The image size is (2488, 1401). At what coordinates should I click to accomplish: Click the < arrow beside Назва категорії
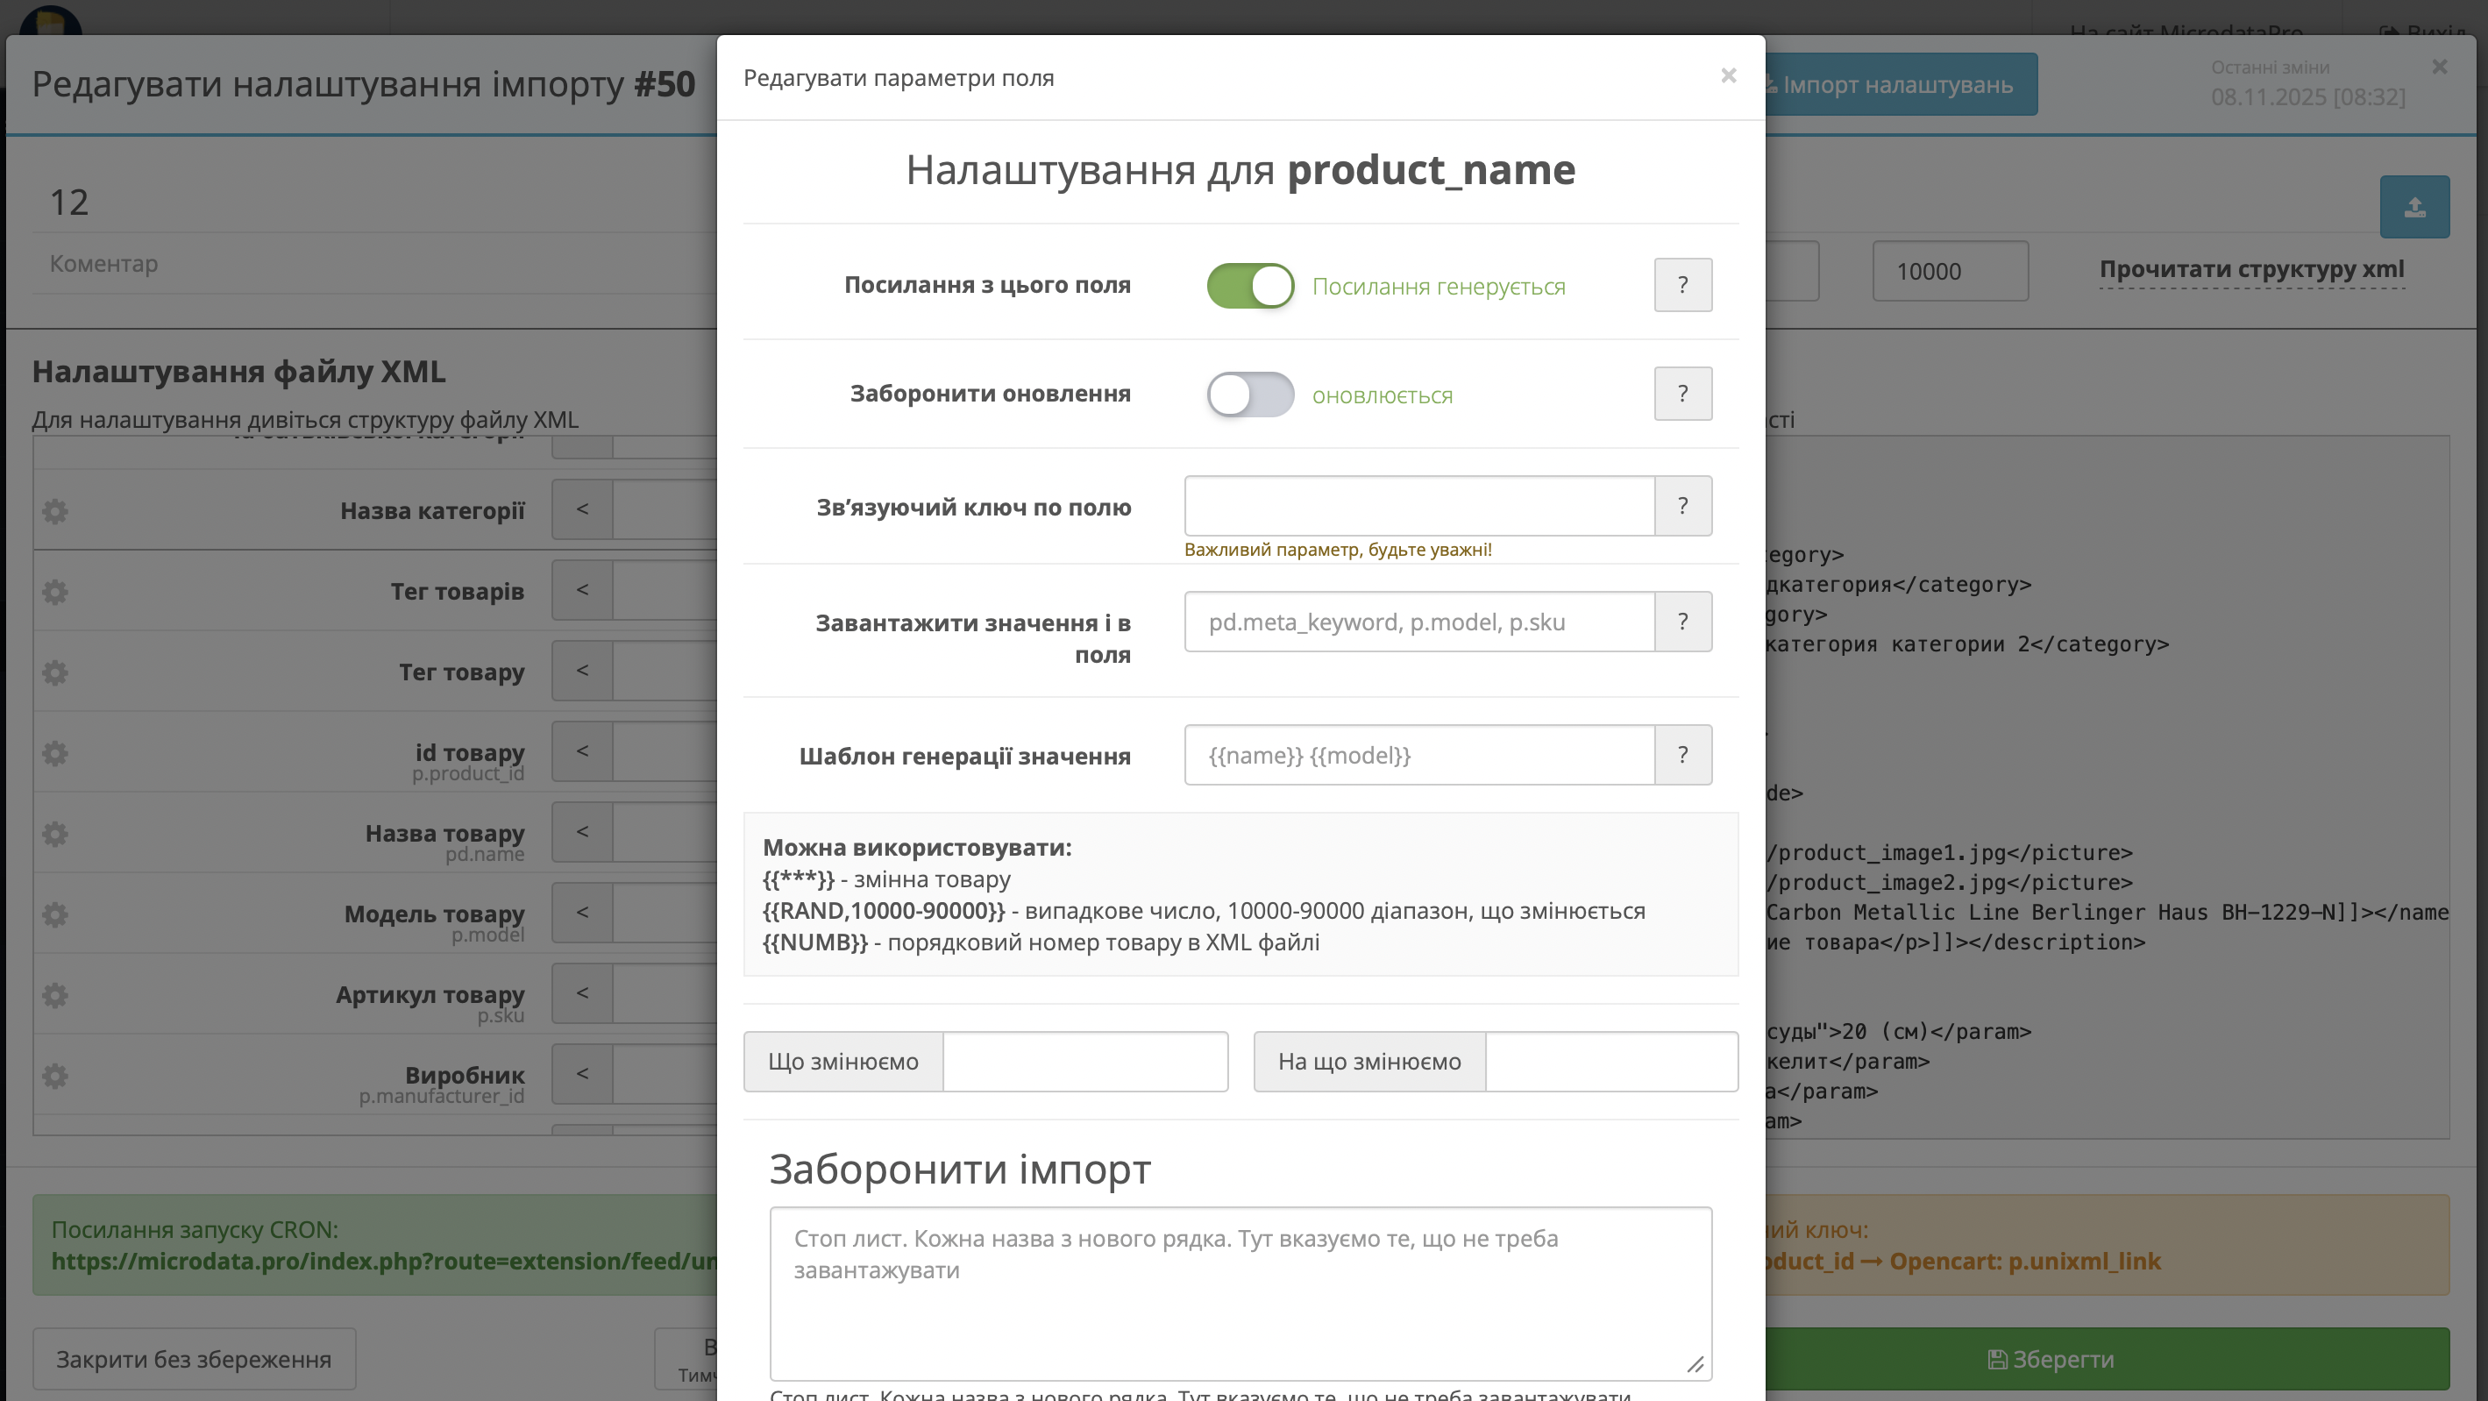pyautogui.click(x=581, y=509)
